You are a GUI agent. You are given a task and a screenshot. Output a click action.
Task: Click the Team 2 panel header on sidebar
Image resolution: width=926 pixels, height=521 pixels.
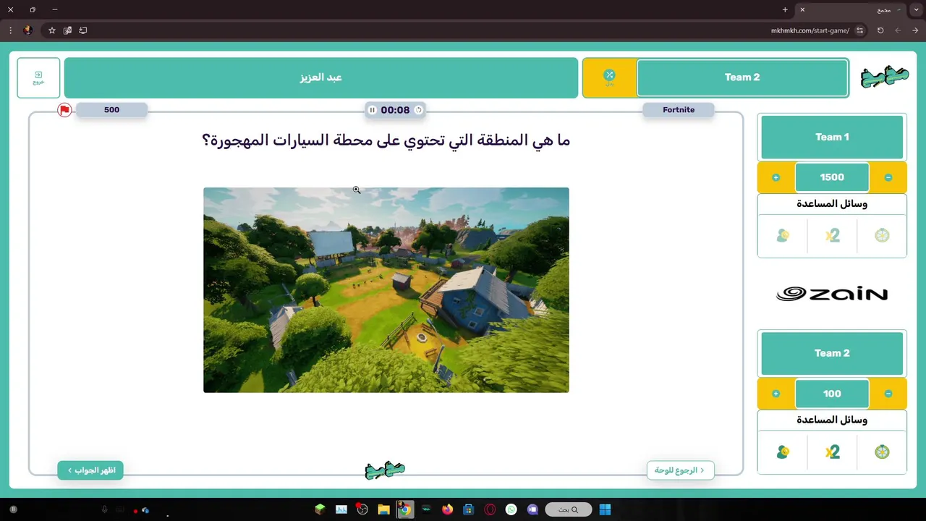(832, 353)
